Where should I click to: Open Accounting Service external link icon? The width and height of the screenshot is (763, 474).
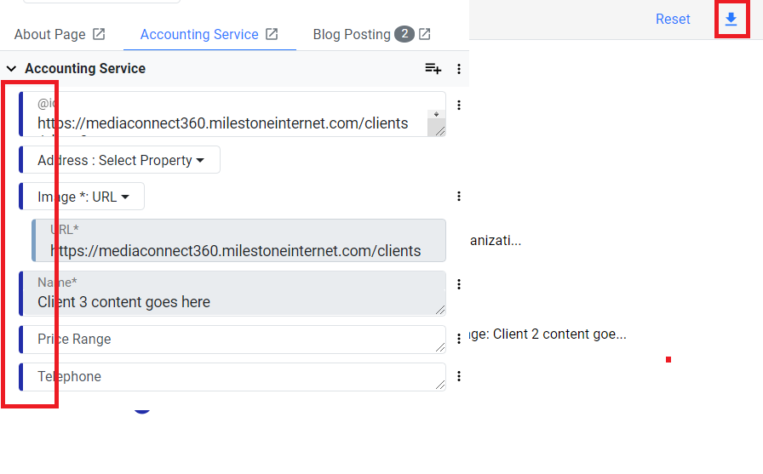click(272, 34)
